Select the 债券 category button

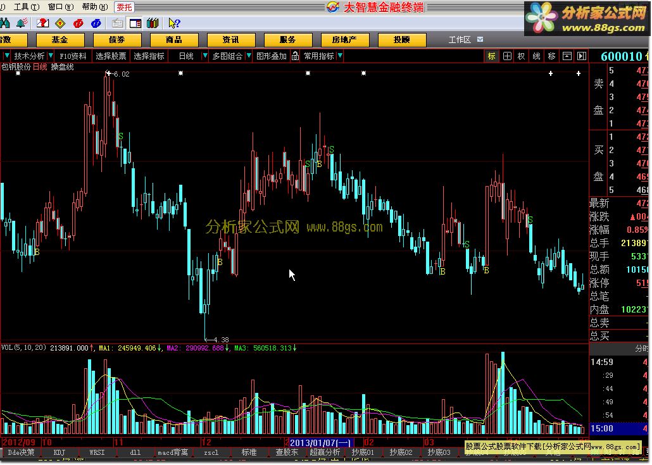tap(117, 40)
